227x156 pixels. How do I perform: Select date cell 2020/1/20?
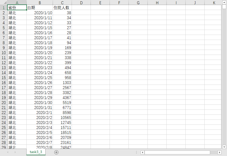[40, 53]
